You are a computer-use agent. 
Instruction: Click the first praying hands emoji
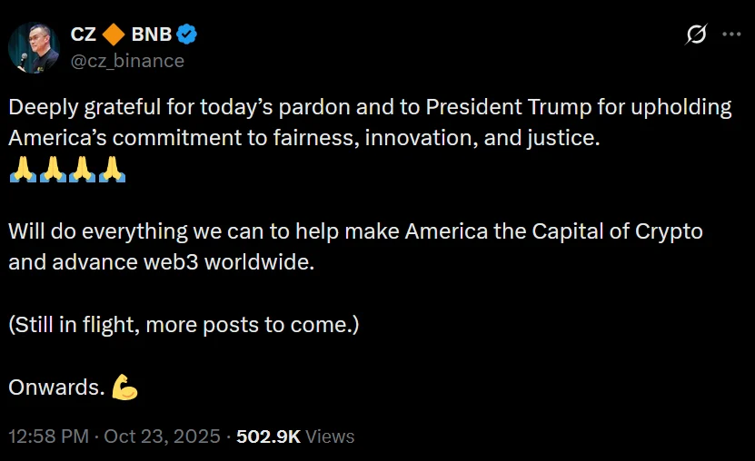(21, 170)
